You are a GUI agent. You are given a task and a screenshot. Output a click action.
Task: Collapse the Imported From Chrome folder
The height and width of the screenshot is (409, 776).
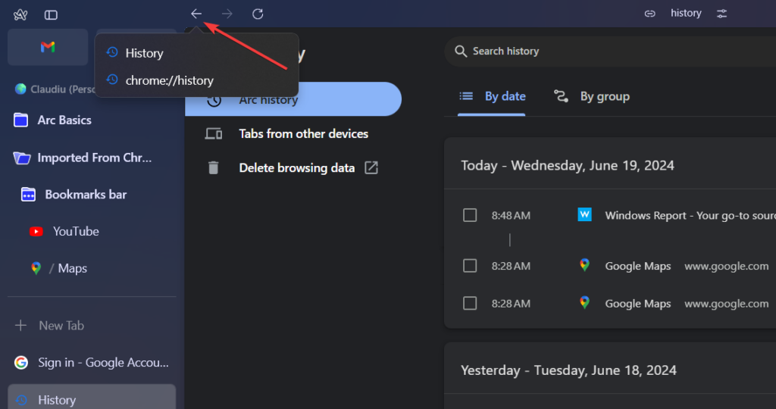[x=21, y=158]
